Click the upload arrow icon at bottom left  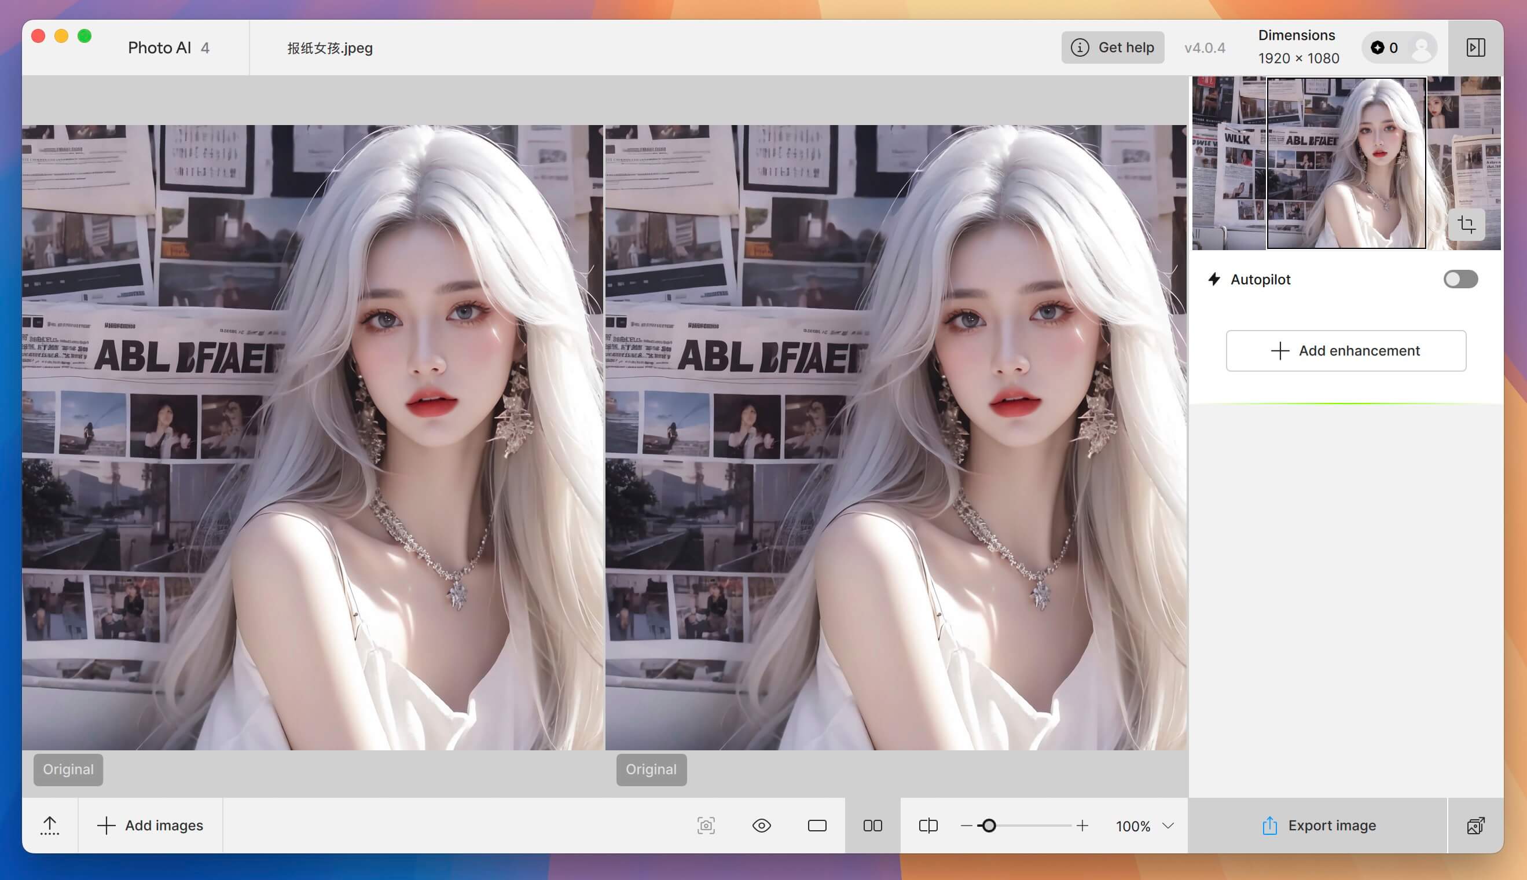click(x=50, y=825)
